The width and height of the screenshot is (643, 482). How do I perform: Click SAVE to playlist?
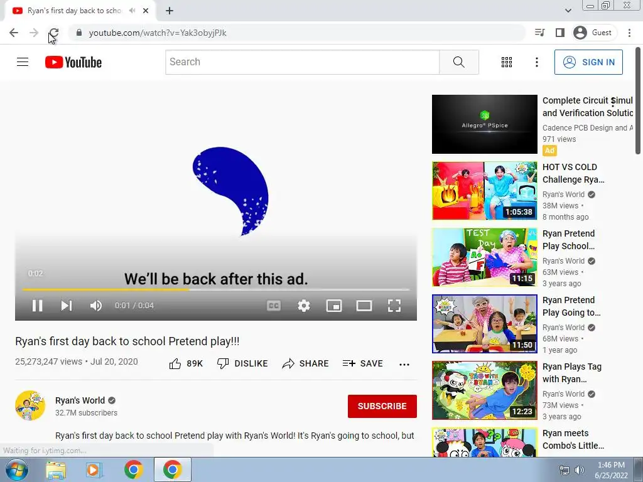[363, 363]
